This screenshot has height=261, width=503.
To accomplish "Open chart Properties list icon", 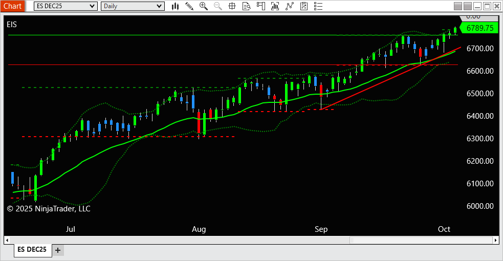I will coord(318,6).
